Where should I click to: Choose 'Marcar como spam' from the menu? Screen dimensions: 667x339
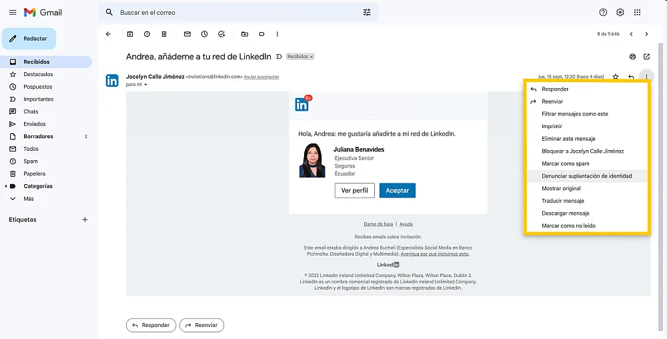565,163
